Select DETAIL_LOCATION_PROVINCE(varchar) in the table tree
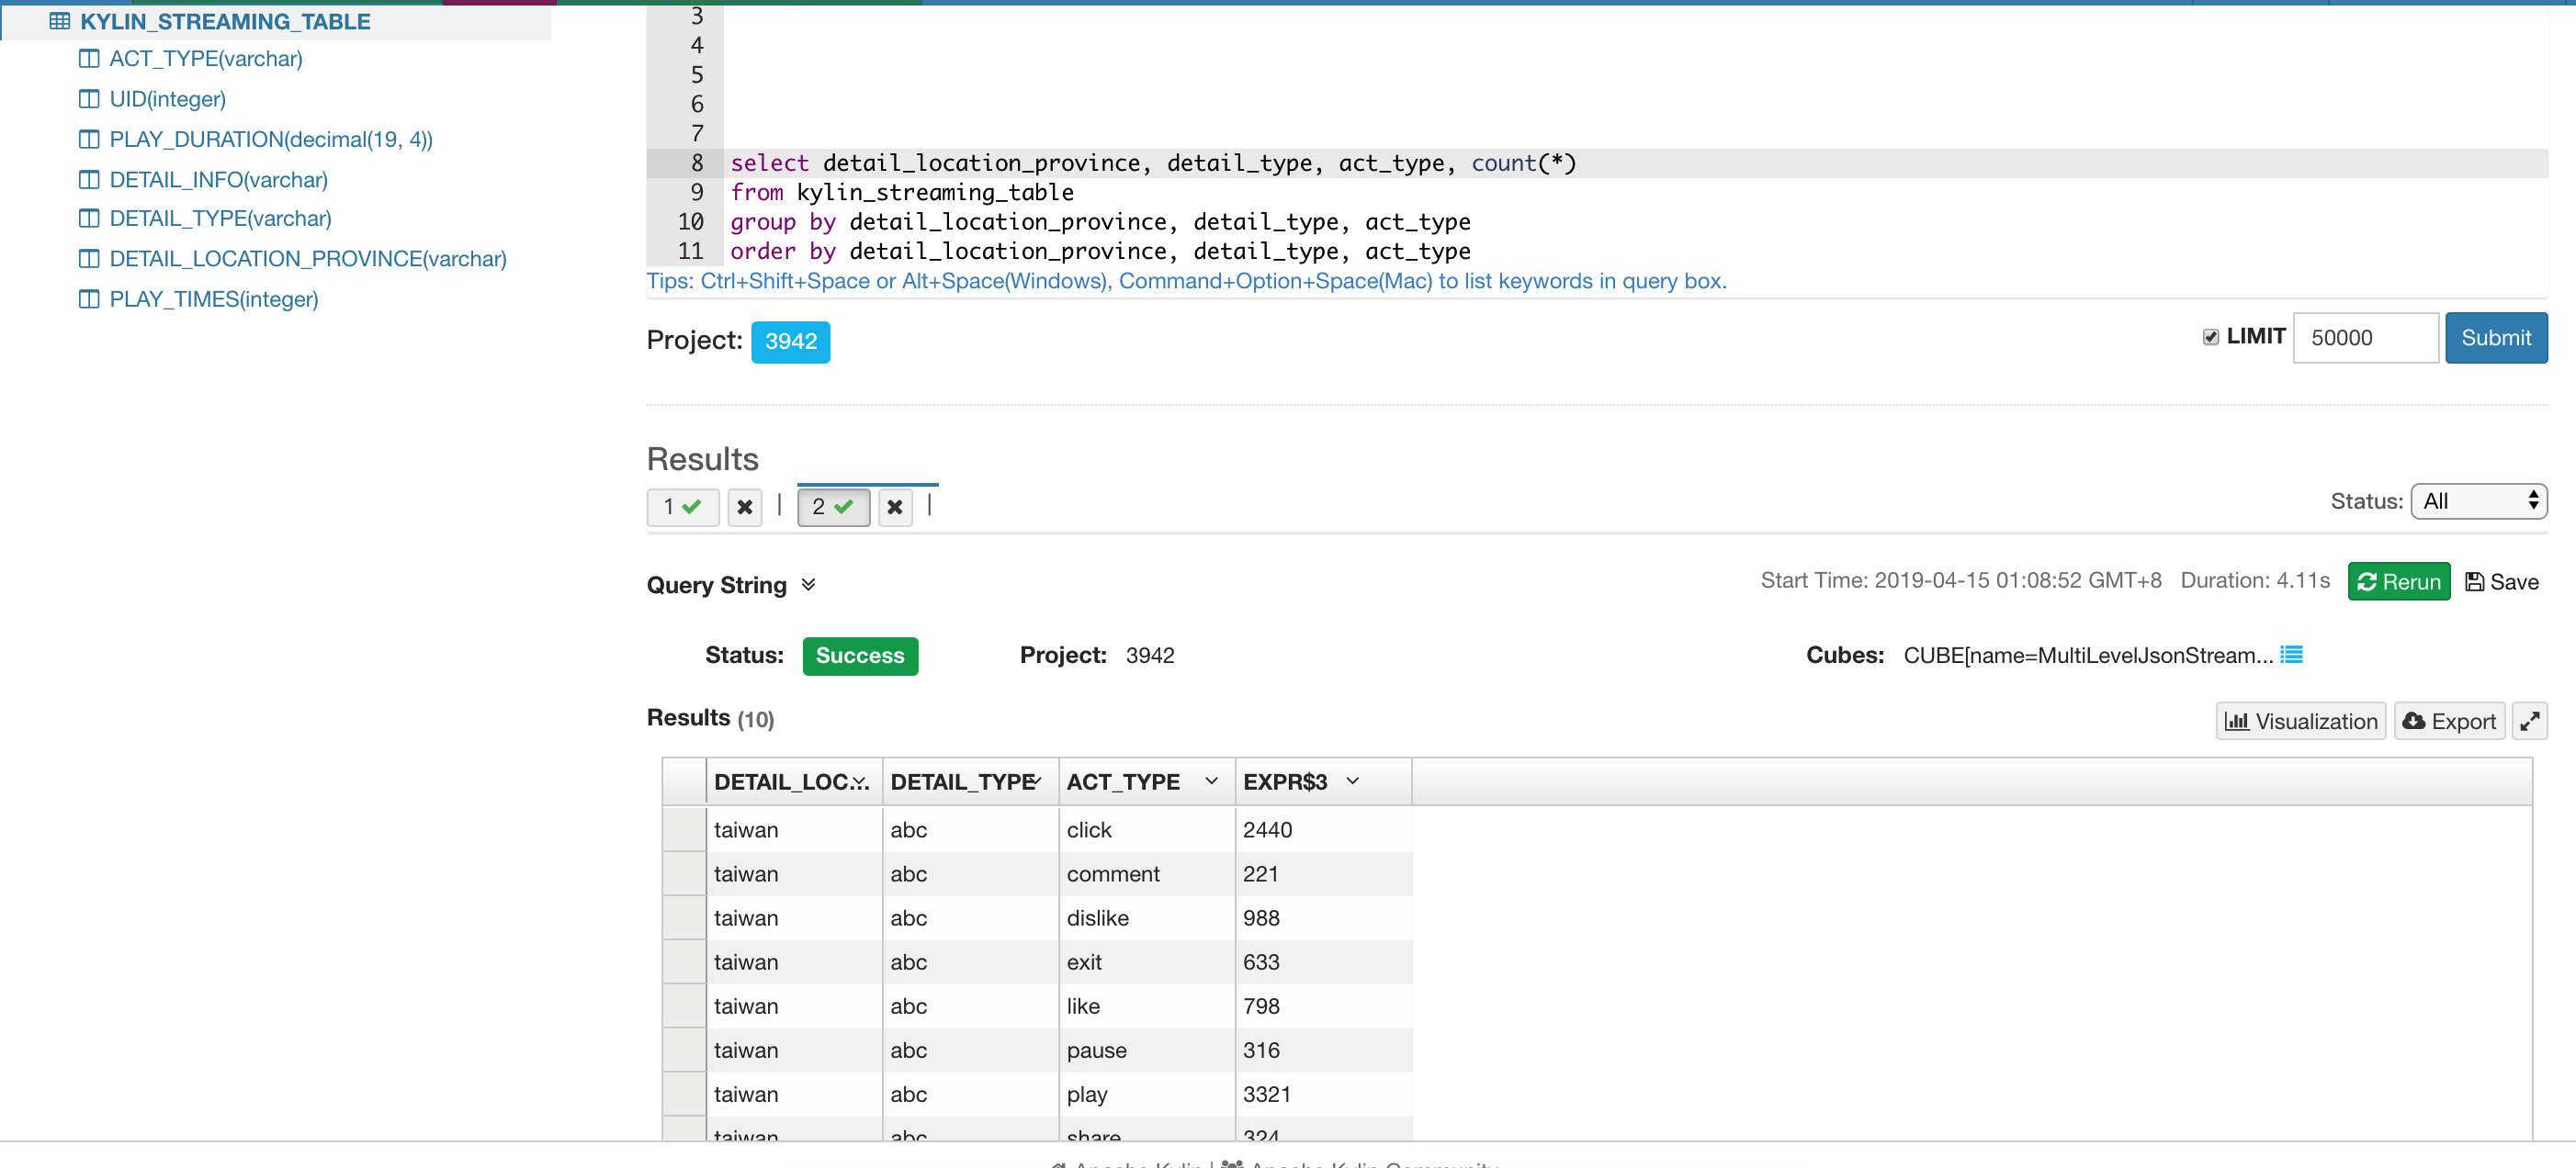 (x=307, y=259)
